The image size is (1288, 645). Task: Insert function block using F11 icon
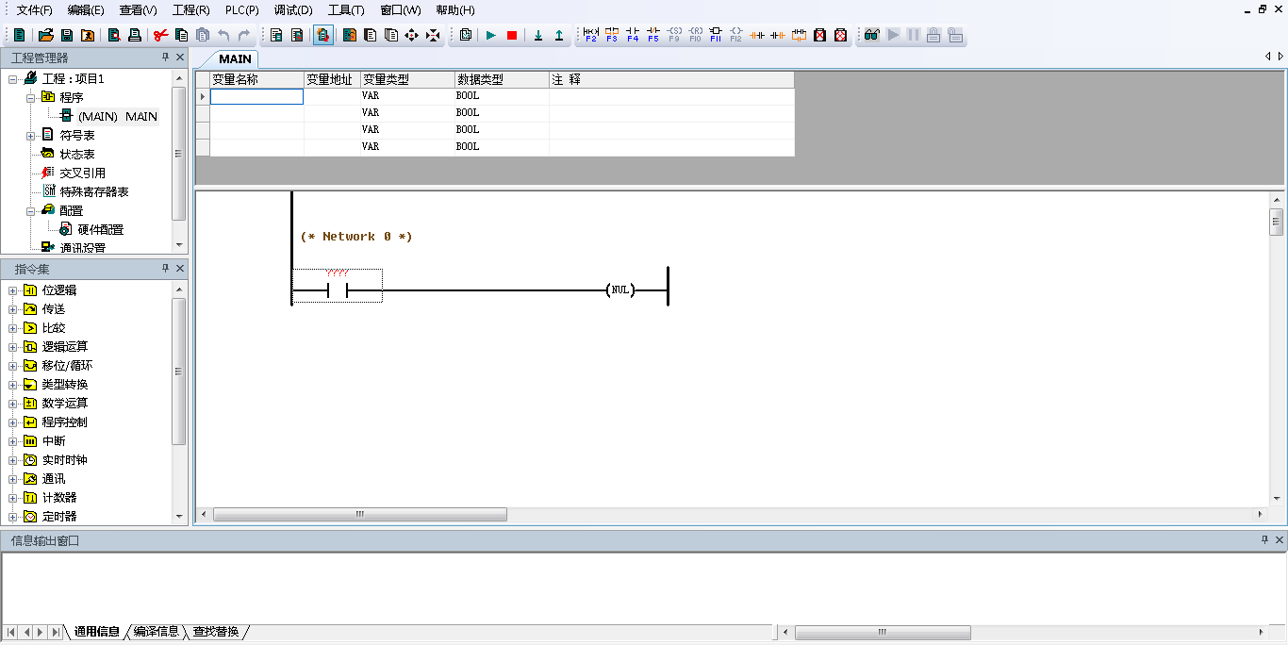716,35
